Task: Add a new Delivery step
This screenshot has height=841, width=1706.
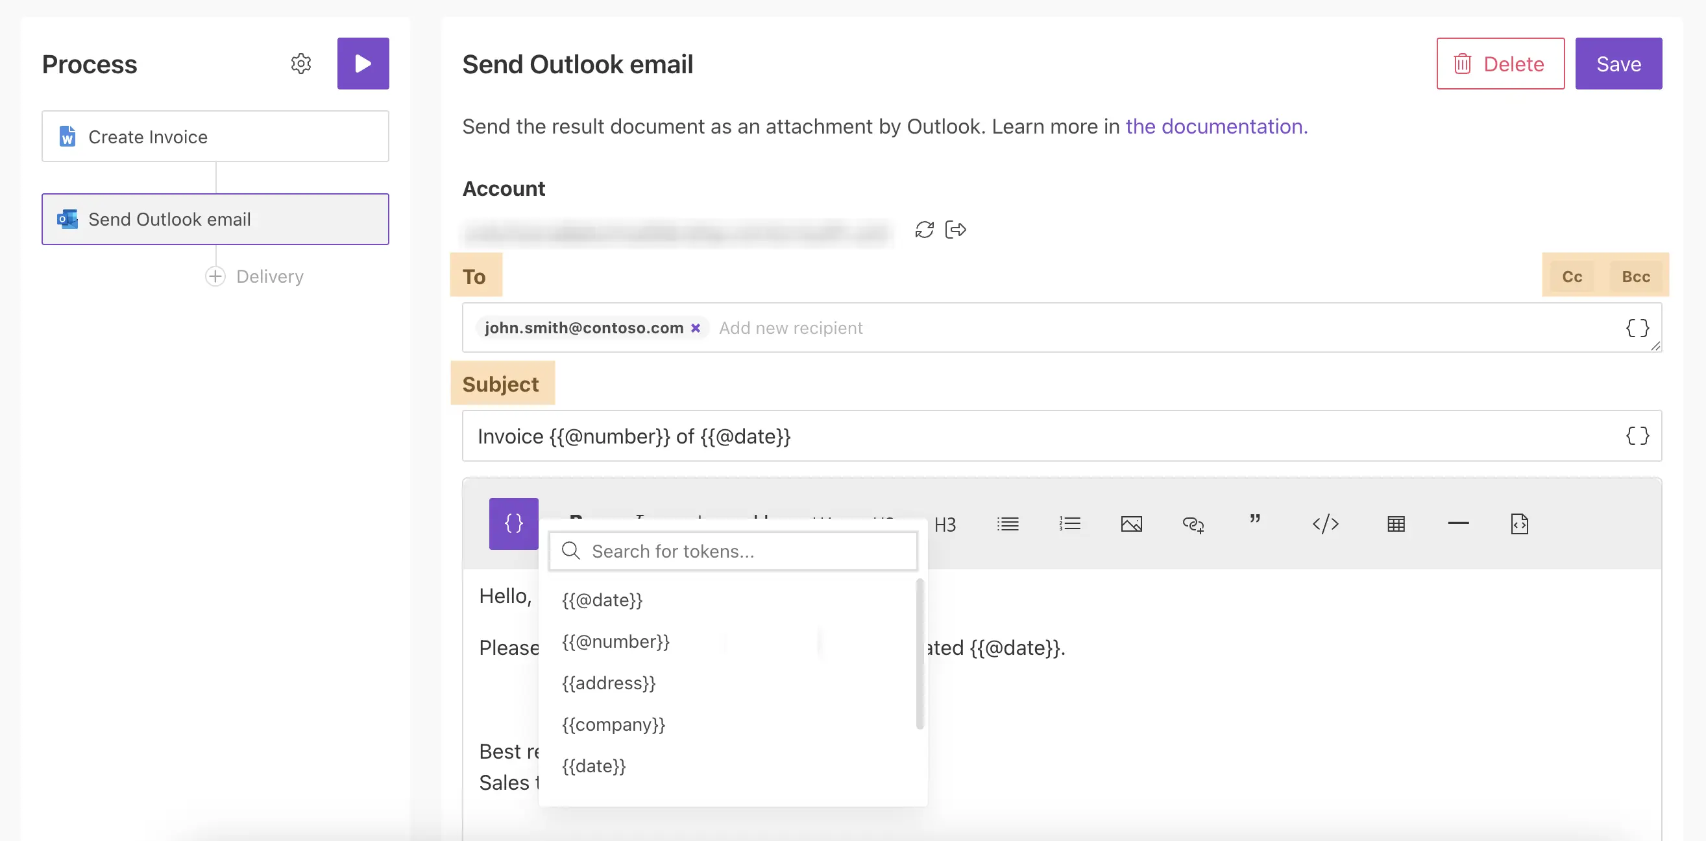Action: point(254,276)
